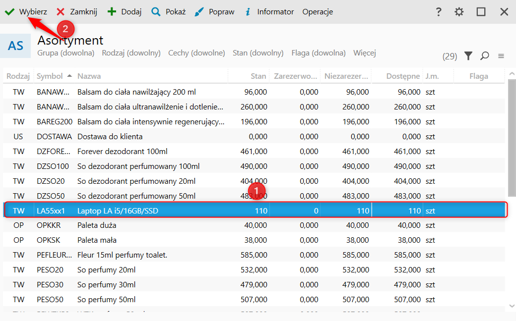Open the Stan (dowolny) filter
516x321 pixels.
(258, 53)
